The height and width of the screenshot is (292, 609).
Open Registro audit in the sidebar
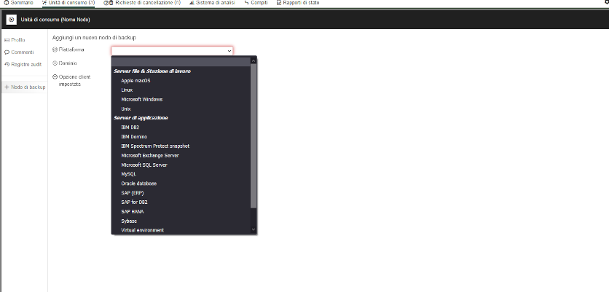click(x=23, y=65)
